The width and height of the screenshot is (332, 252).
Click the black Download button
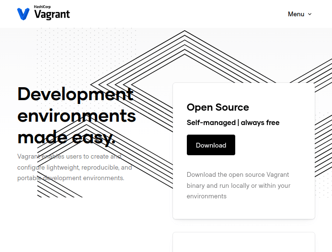(211, 145)
